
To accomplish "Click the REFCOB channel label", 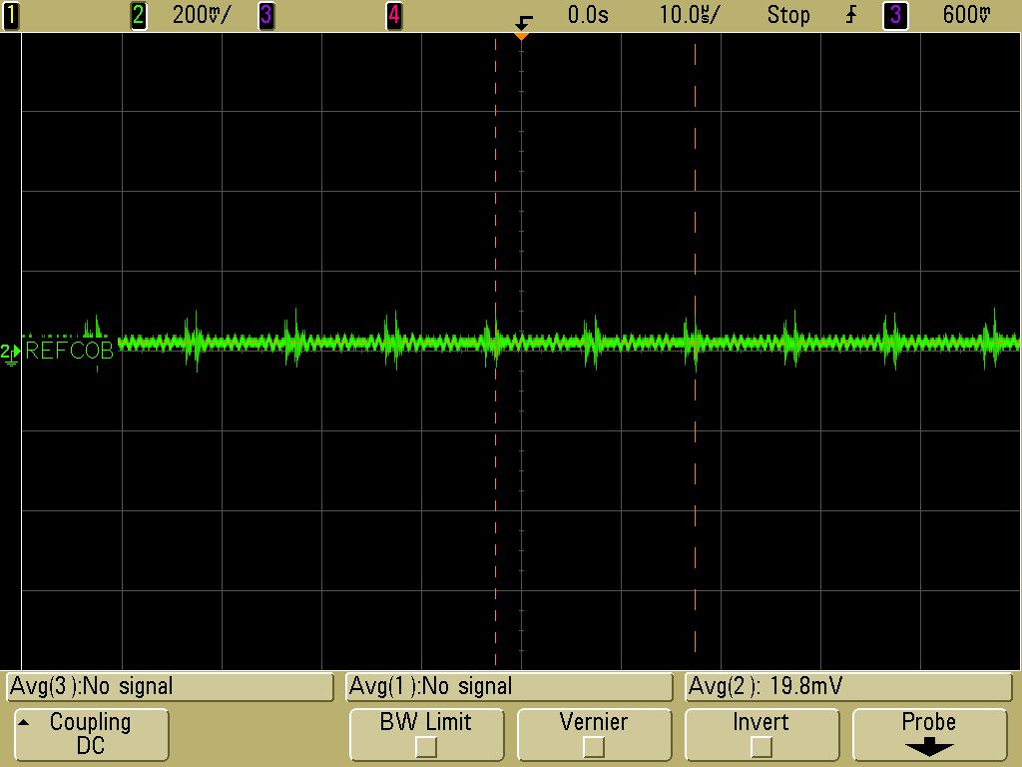I will pyautogui.click(x=69, y=351).
